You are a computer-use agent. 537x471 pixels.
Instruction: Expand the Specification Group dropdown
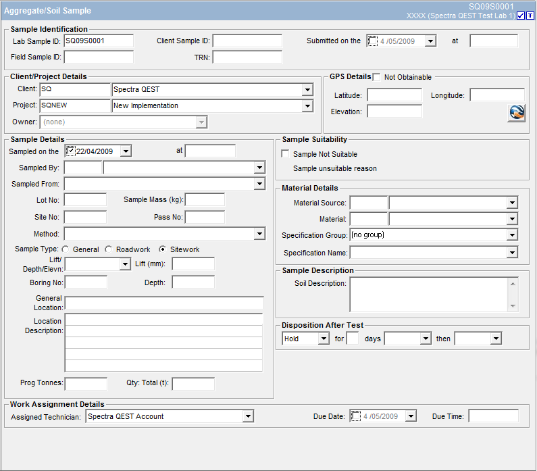[x=512, y=236]
